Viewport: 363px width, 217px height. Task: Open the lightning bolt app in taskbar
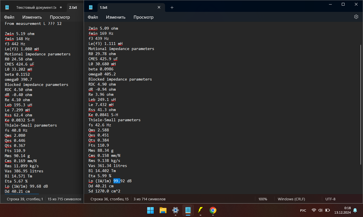(201, 210)
